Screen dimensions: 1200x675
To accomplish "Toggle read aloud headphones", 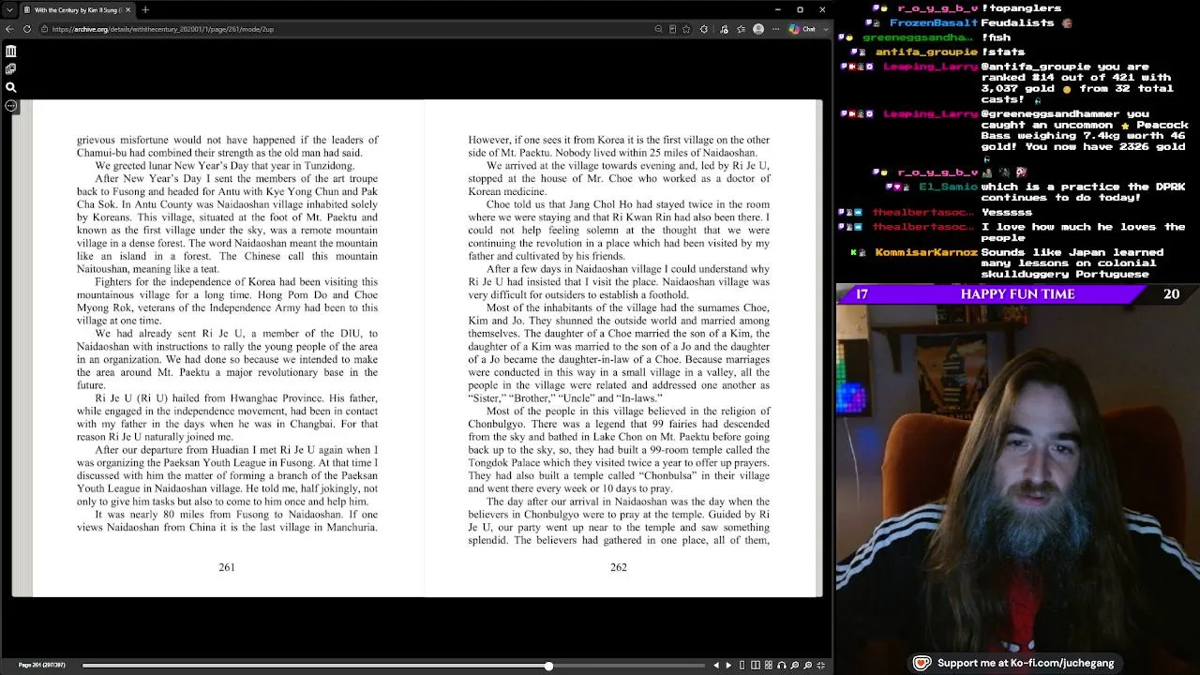I will [782, 666].
